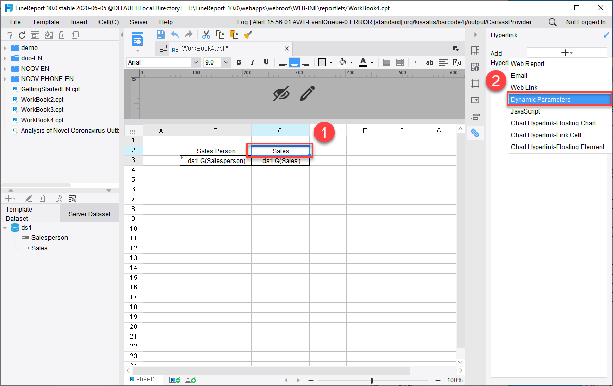Click the Undo arrow icon

(x=175, y=34)
